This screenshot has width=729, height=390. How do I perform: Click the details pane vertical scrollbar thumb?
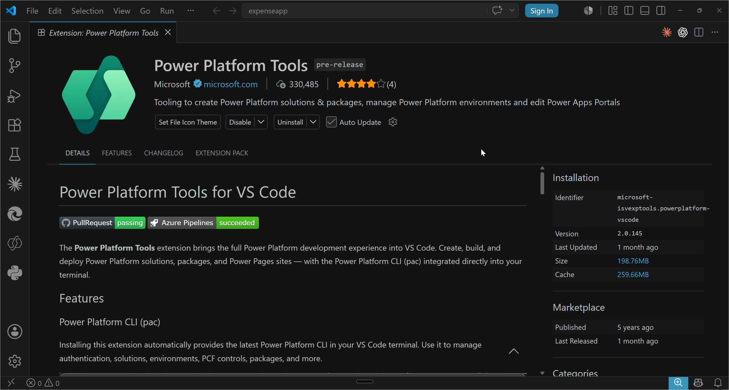pyautogui.click(x=542, y=183)
